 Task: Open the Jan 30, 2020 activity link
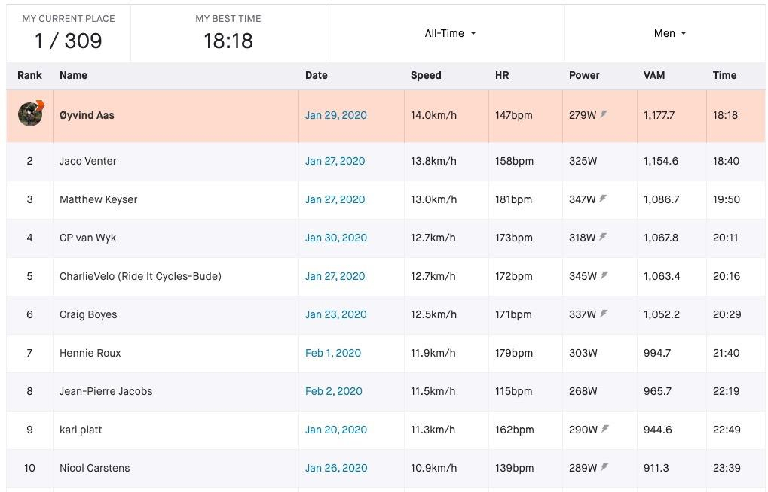pyautogui.click(x=335, y=238)
